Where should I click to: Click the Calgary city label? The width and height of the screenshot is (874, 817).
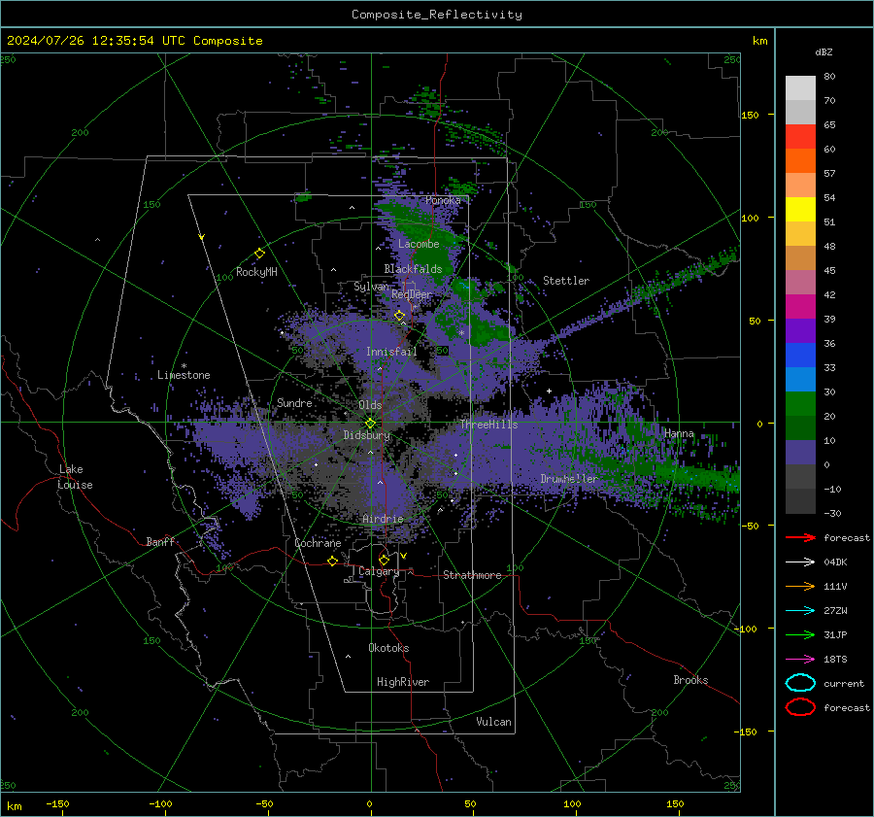(379, 571)
